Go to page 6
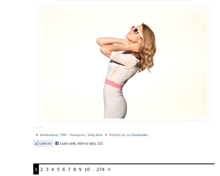The width and height of the screenshot is (220, 176). point(64,169)
